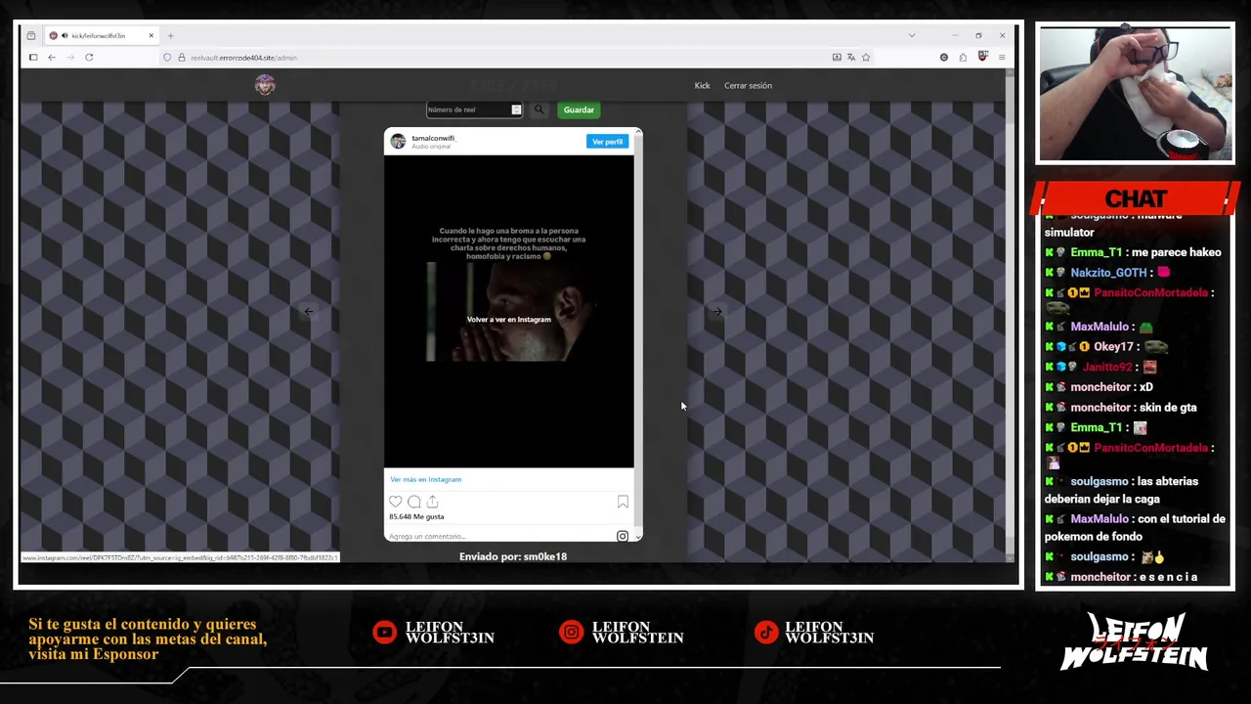
Task: Open the site security lock icon
Action: 181,58
